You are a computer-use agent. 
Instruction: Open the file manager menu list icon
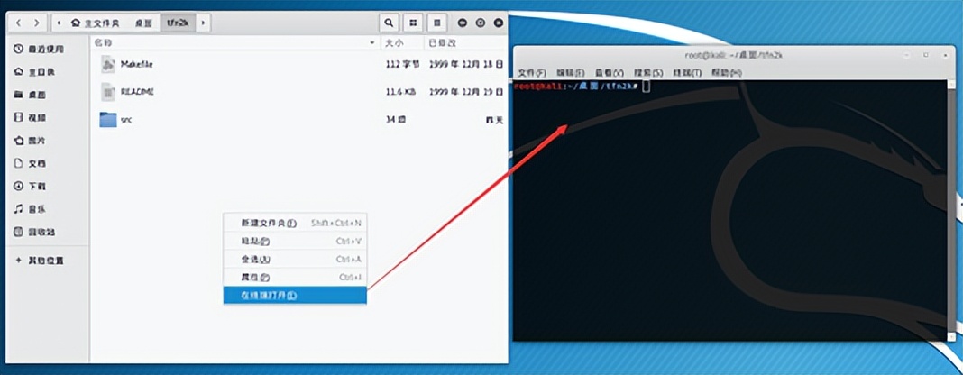[436, 23]
